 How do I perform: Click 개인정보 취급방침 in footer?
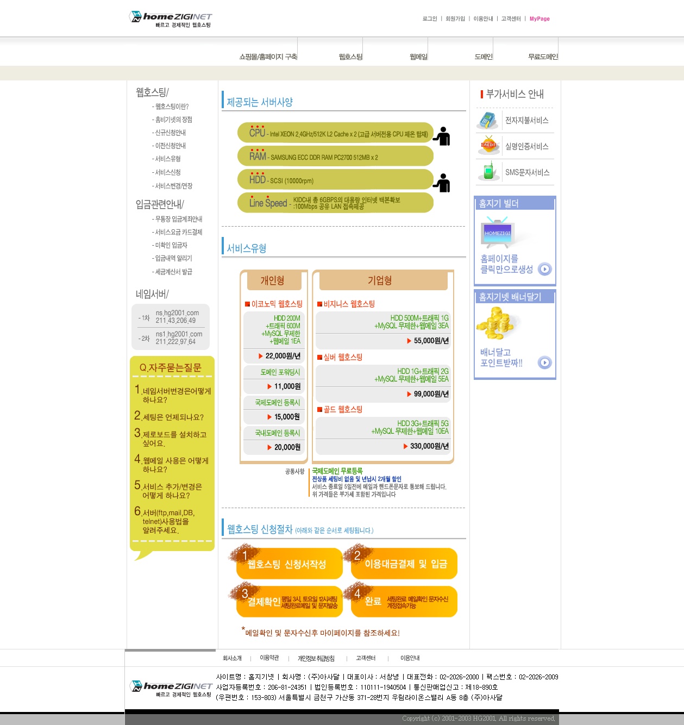pos(316,658)
